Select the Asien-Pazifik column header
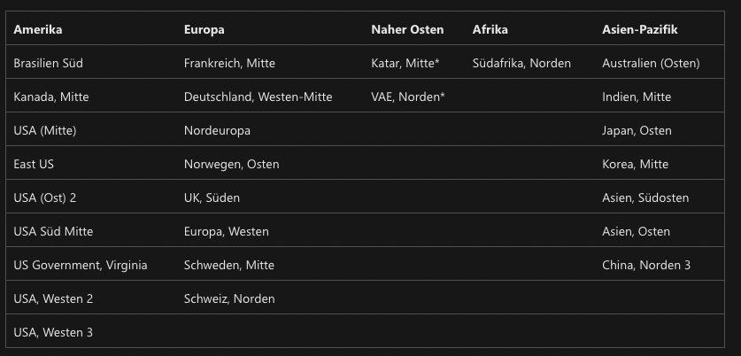The height and width of the screenshot is (356, 741). [x=640, y=29]
